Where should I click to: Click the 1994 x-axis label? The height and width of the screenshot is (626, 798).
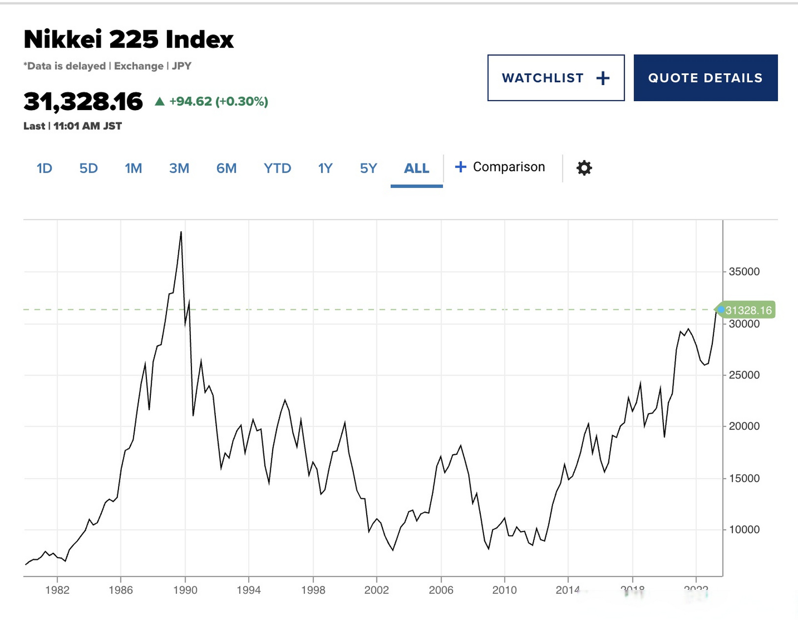(249, 590)
